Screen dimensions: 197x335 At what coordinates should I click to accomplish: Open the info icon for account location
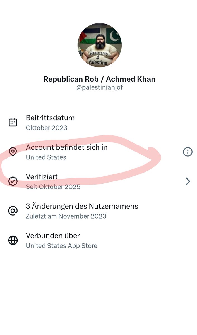click(188, 152)
